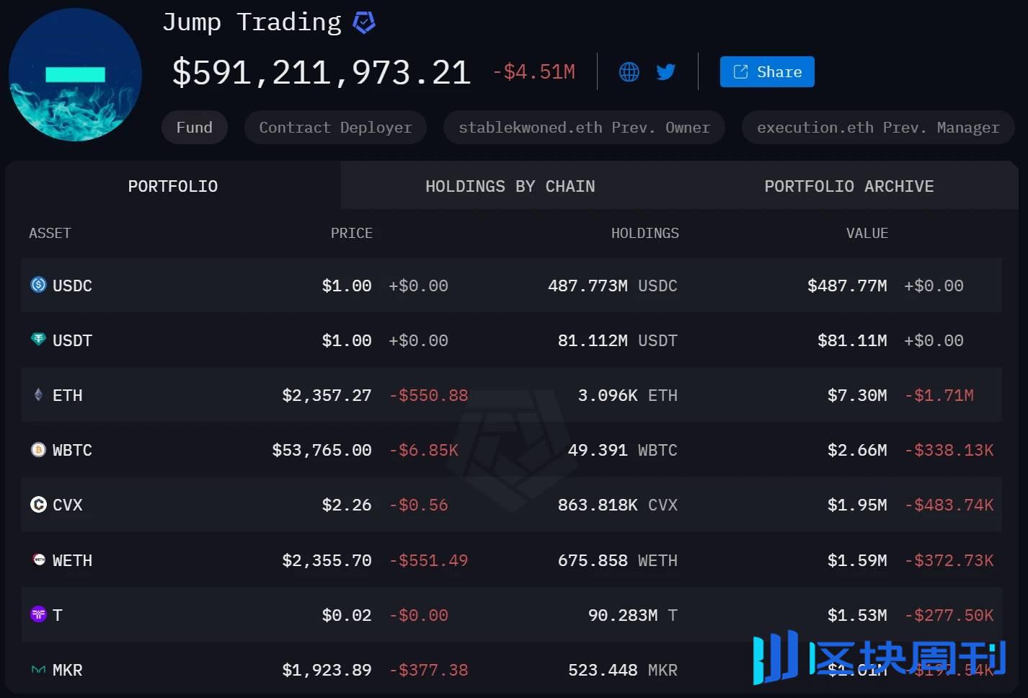Click the 523.448 MKR holdings cell
The height and width of the screenshot is (698, 1028).
click(623, 670)
